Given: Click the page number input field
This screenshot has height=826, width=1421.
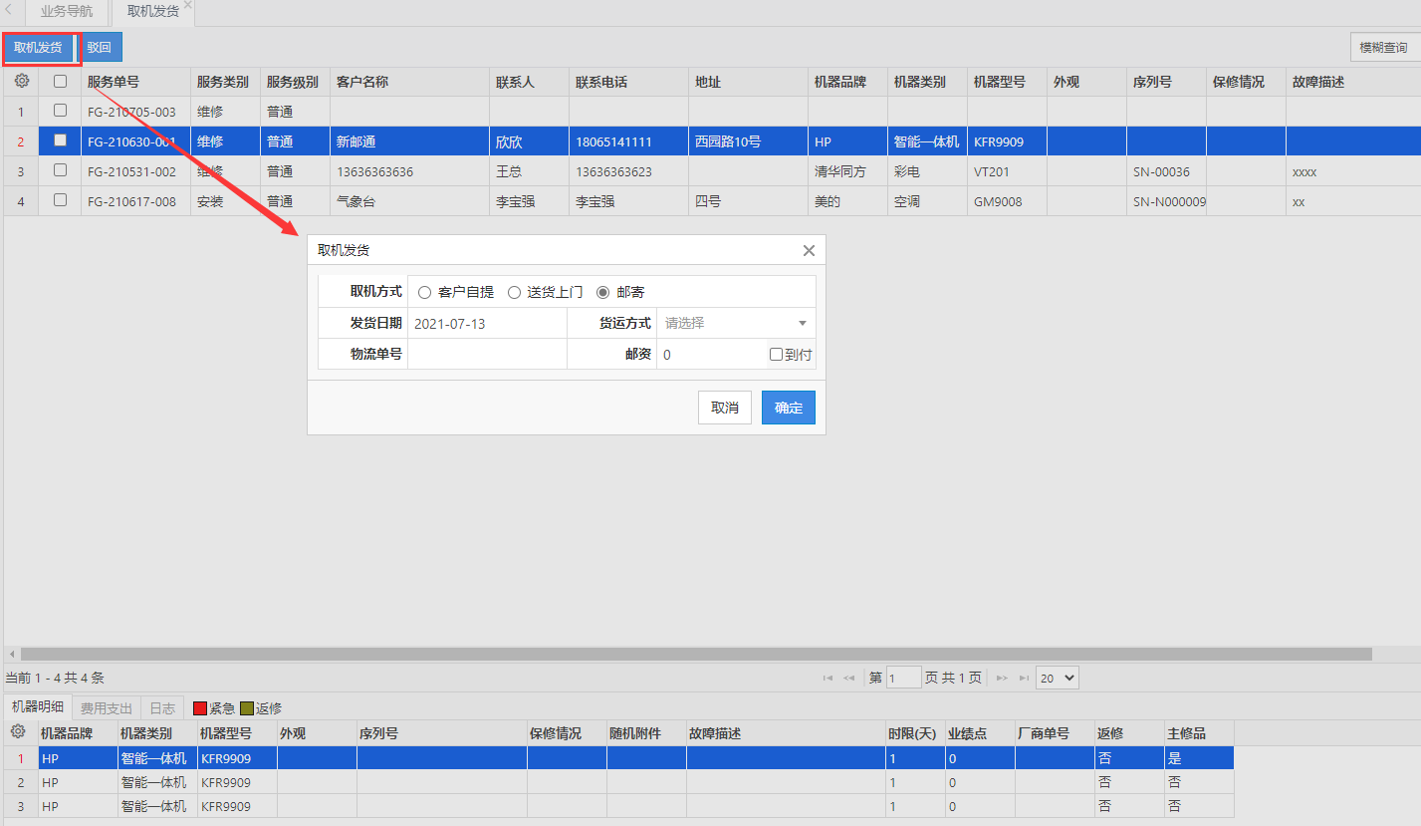Looking at the screenshot, I should 904,678.
